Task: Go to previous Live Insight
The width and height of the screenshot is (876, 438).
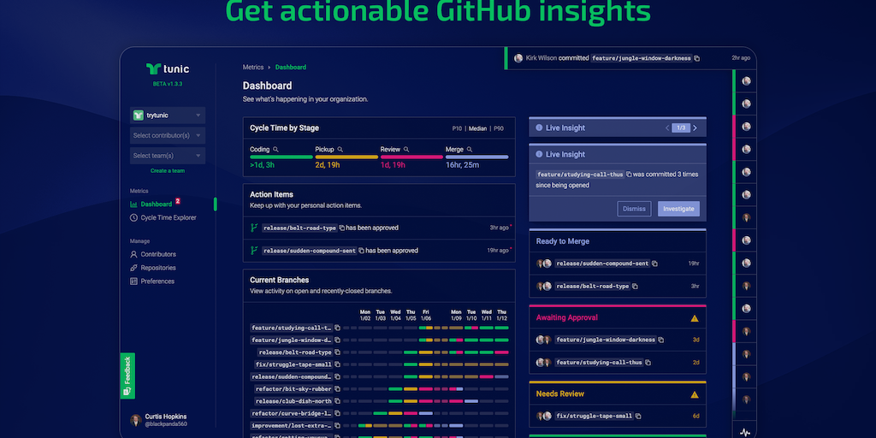Action: click(x=667, y=128)
